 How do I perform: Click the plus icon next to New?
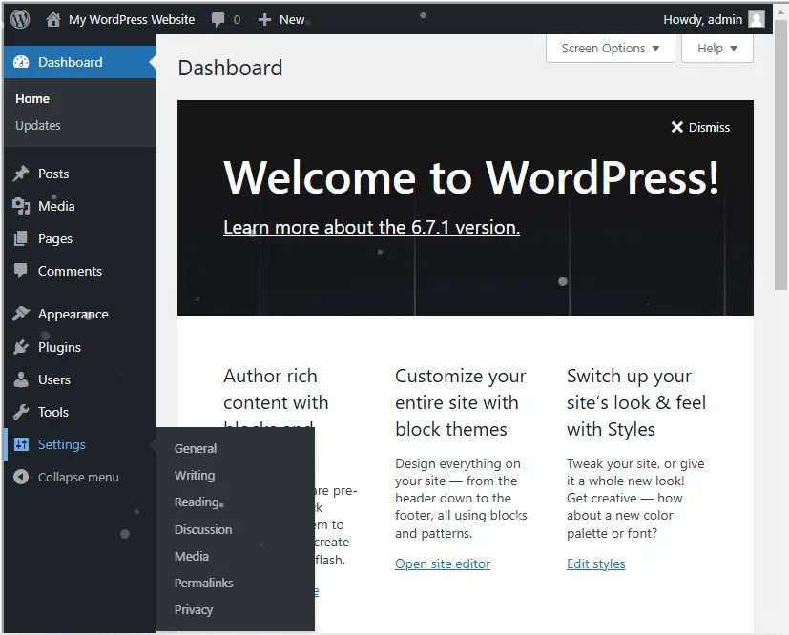pos(264,20)
